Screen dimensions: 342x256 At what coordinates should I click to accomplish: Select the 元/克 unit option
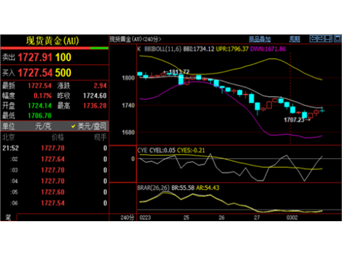click(43, 126)
